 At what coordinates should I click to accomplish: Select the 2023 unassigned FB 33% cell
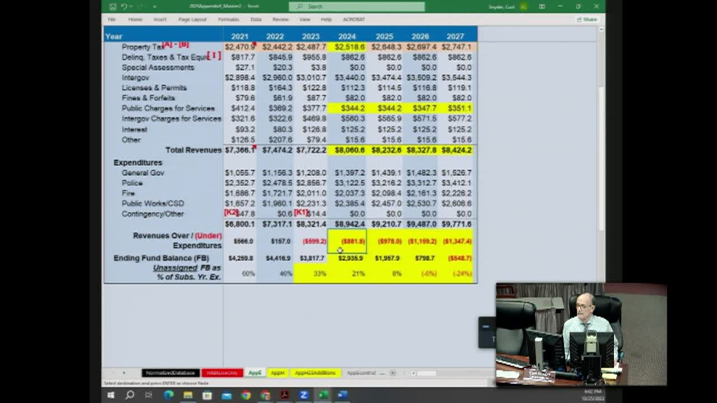tap(310, 274)
